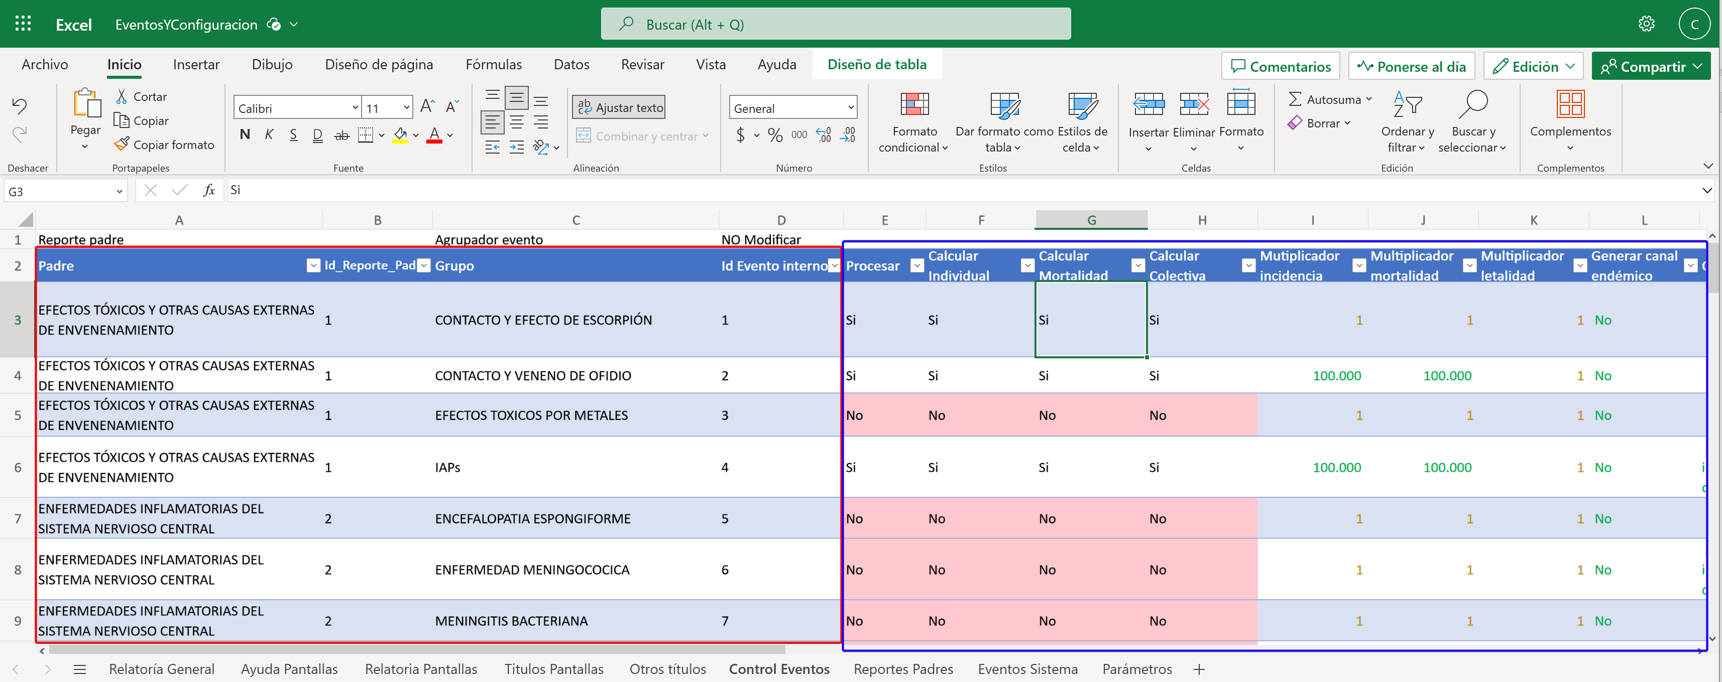Increase decimal places

tap(824, 135)
